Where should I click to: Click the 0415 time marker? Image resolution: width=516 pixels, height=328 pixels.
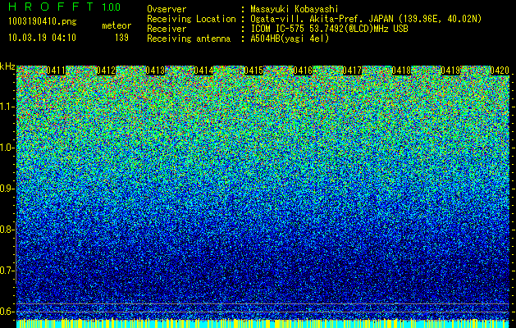coord(253,71)
